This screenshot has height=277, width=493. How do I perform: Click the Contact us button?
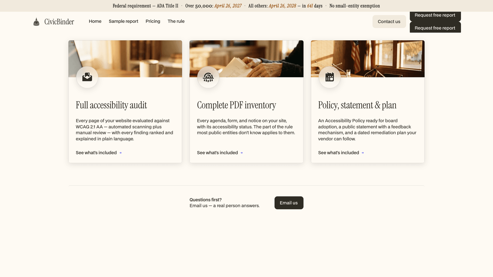pyautogui.click(x=389, y=22)
